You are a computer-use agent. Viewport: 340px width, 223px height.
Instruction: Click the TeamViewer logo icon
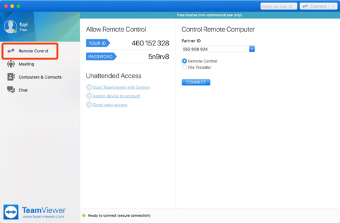pyautogui.click(x=11, y=212)
